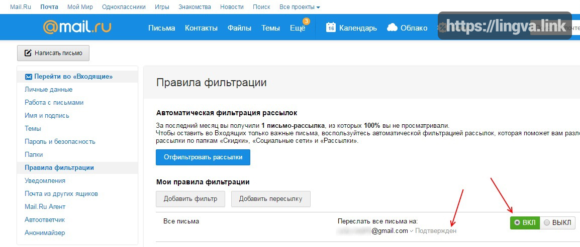Click the Мои правила фильтрации heading
The width and height of the screenshot is (580, 247).
203,182
